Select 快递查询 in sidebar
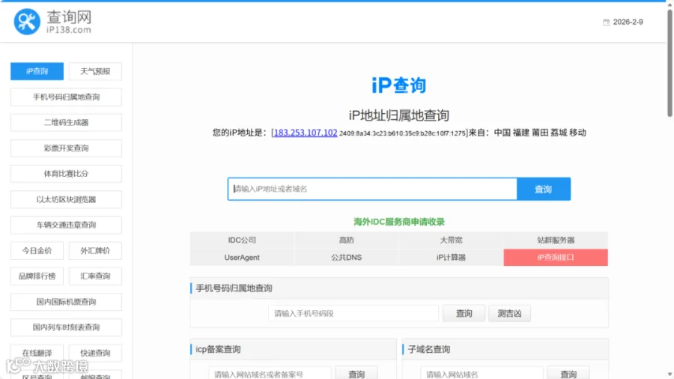674x379 pixels. pos(95,353)
